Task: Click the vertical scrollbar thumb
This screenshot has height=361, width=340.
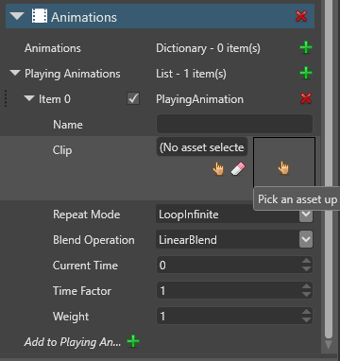Action: [329, 168]
